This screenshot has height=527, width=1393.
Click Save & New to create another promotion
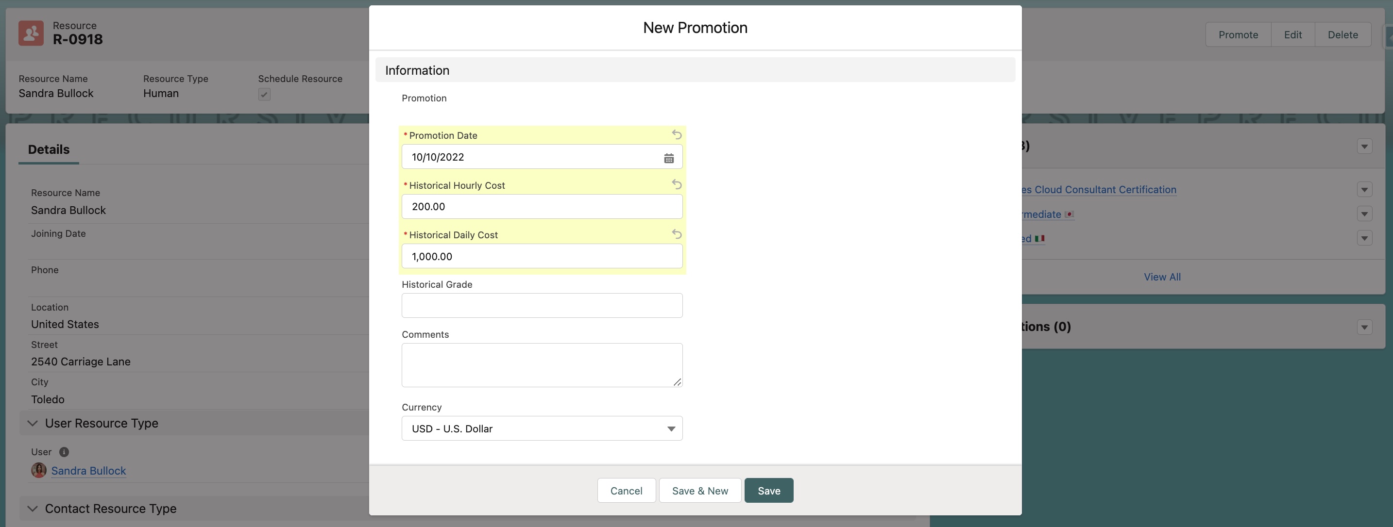[x=700, y=490]
